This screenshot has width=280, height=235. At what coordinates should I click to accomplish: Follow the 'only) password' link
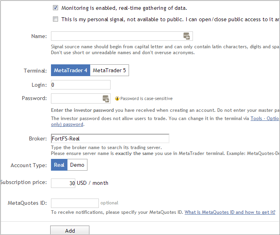point(67,124)
